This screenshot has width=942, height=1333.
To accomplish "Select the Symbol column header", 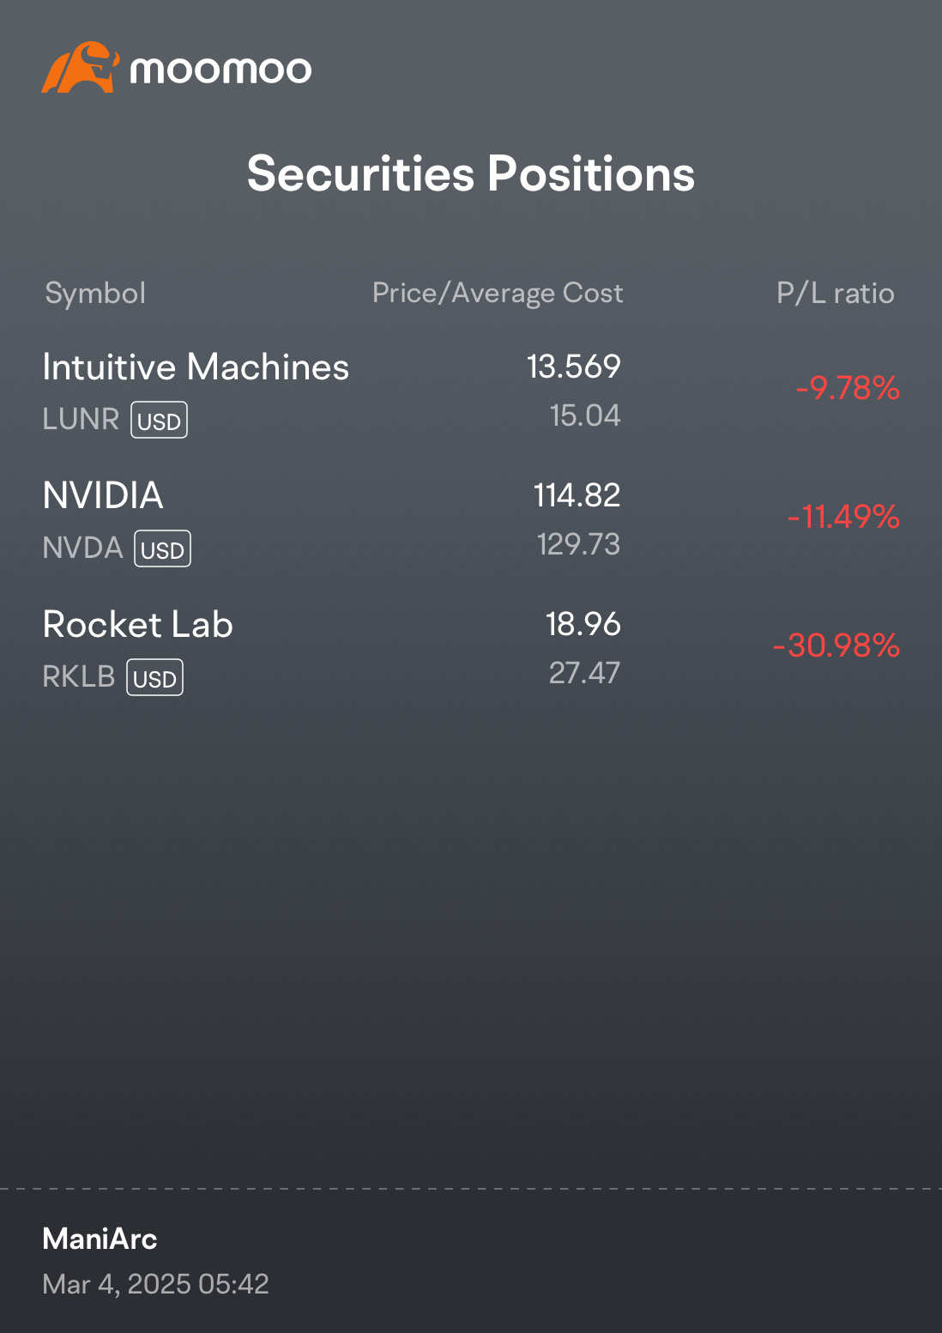I will [95, 294].
